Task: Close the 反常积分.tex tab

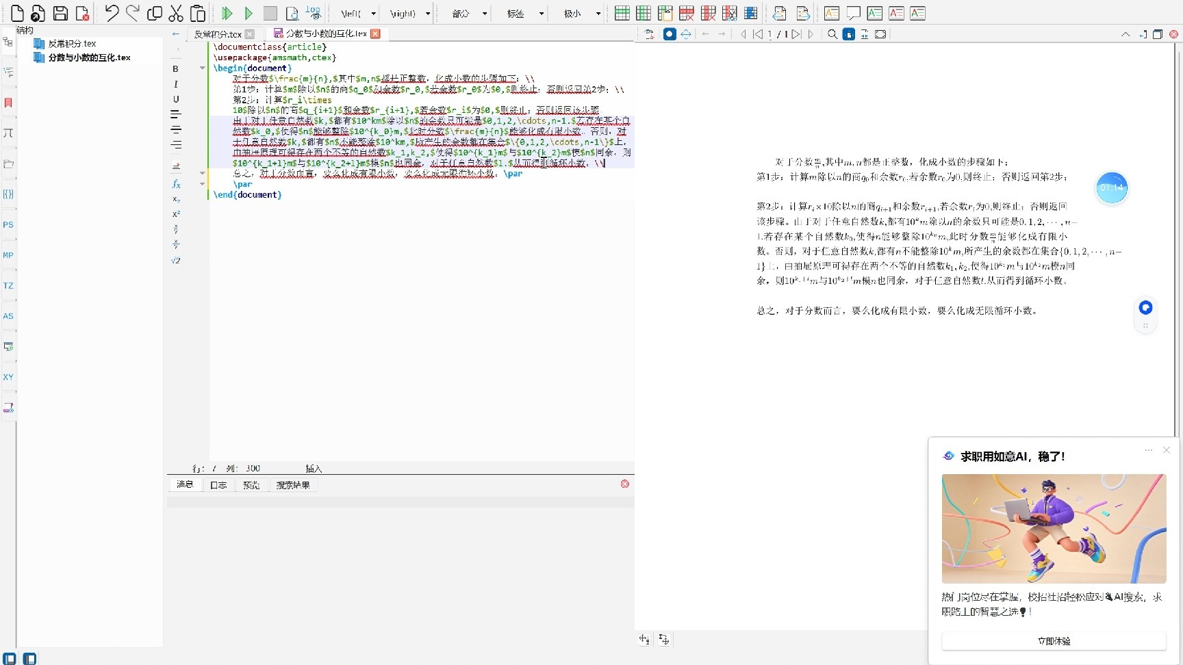Action: click(x=250, y=34)
